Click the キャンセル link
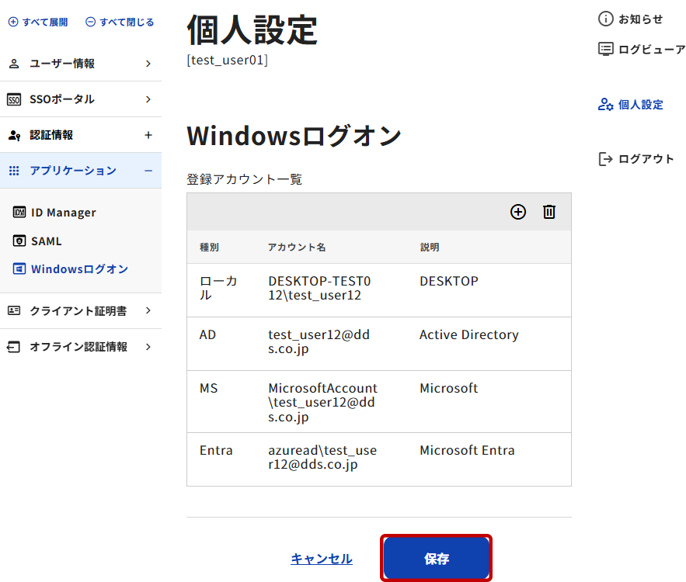The width and height of the screenshot is (686, 582). (x=322, y=559)
